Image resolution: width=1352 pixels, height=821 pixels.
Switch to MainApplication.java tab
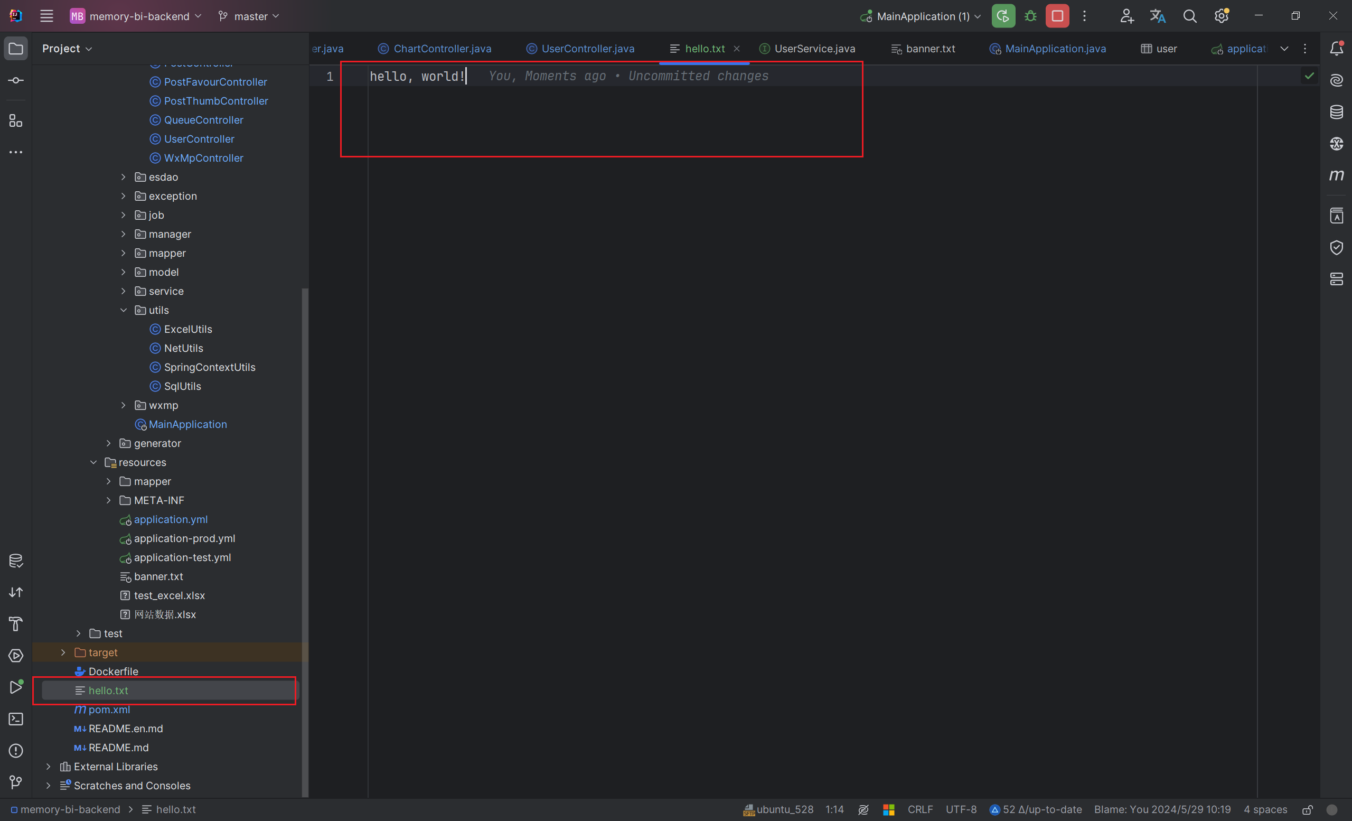(x=1047, y=49)
